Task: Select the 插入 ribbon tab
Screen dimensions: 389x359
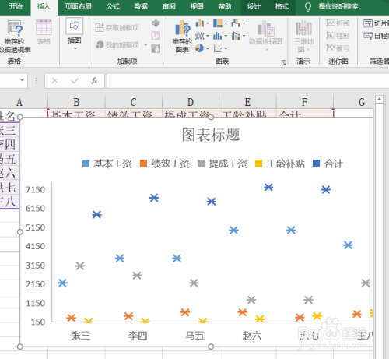Action: coord(44,6)
